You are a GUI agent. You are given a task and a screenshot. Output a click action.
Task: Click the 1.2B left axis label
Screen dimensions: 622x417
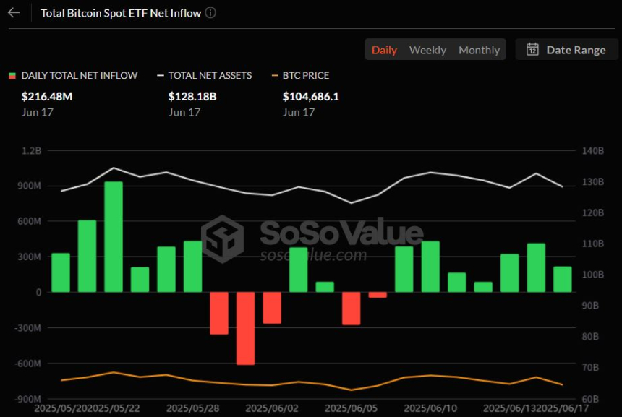(x=32, y=150)
